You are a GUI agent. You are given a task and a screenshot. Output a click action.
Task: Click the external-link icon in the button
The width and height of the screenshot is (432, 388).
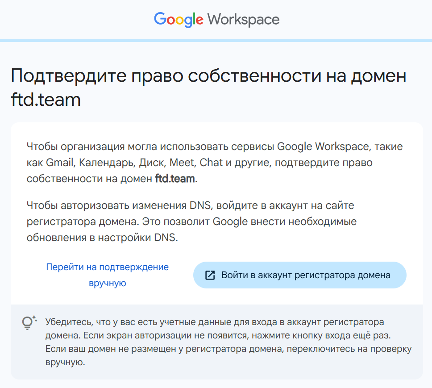210,275
